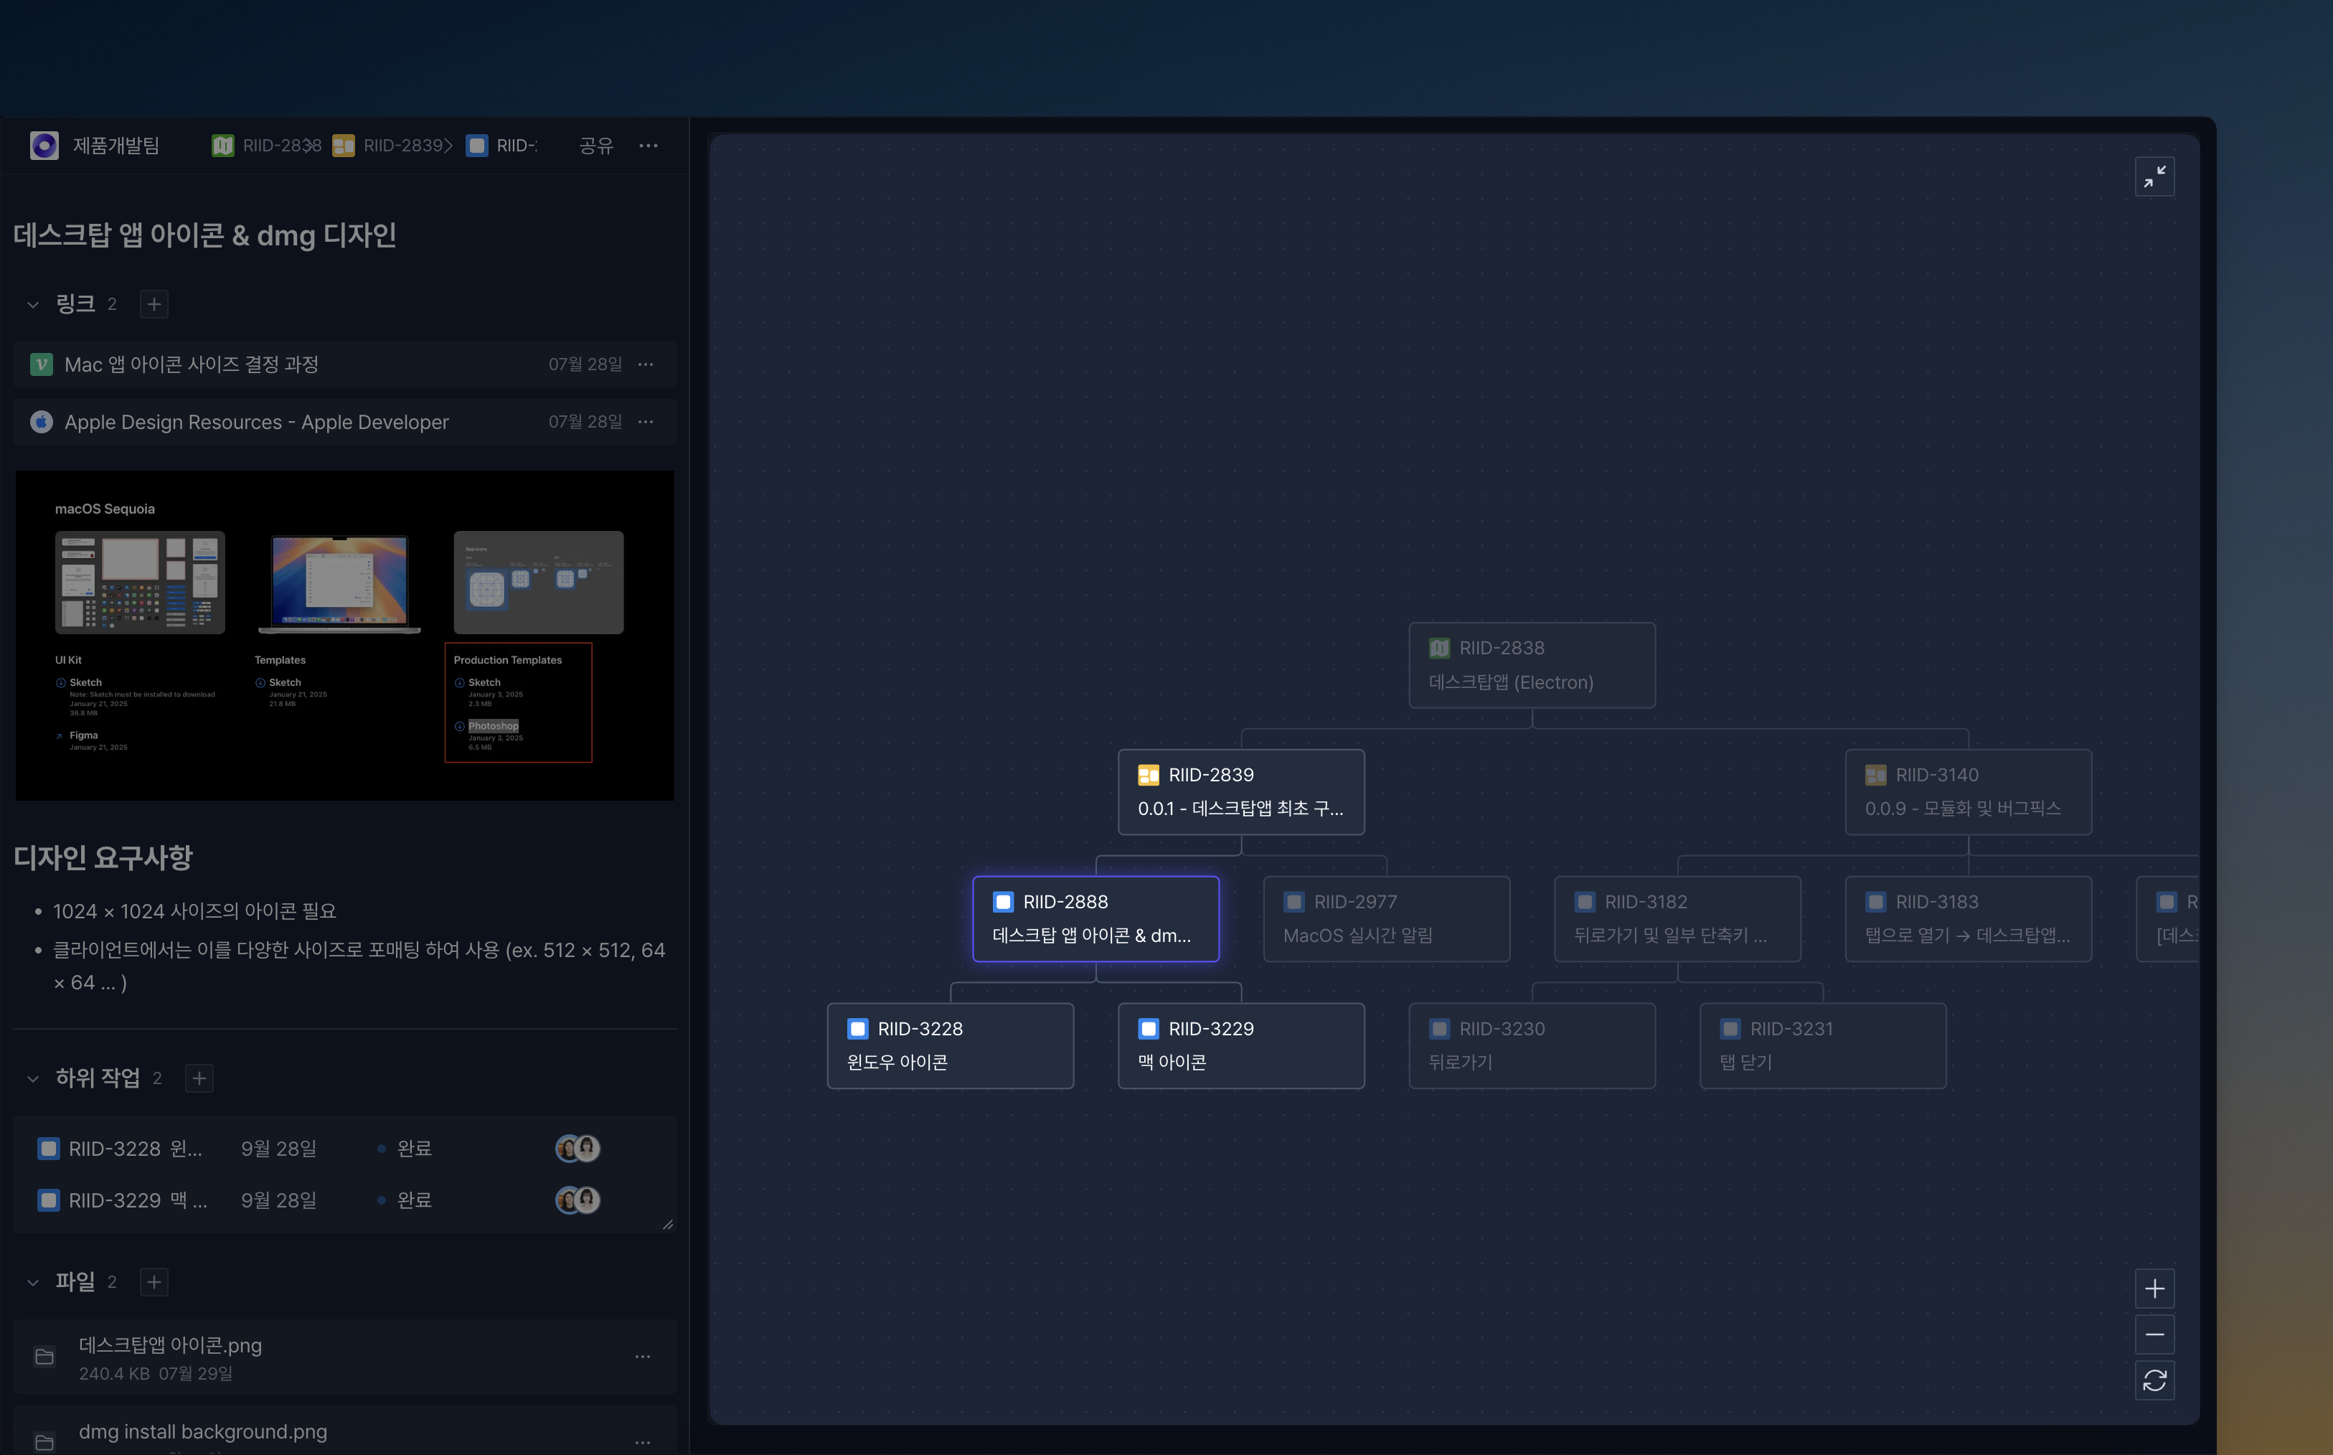Image resolution: width=2333 pixels, height=1455 pixels.
Task: Open breadcrumb RIID-2838 map icon
Action: 222,146
